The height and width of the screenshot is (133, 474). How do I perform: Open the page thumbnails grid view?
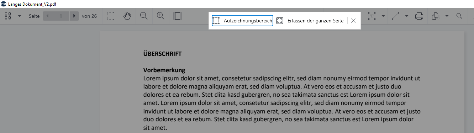click(8, 16)
